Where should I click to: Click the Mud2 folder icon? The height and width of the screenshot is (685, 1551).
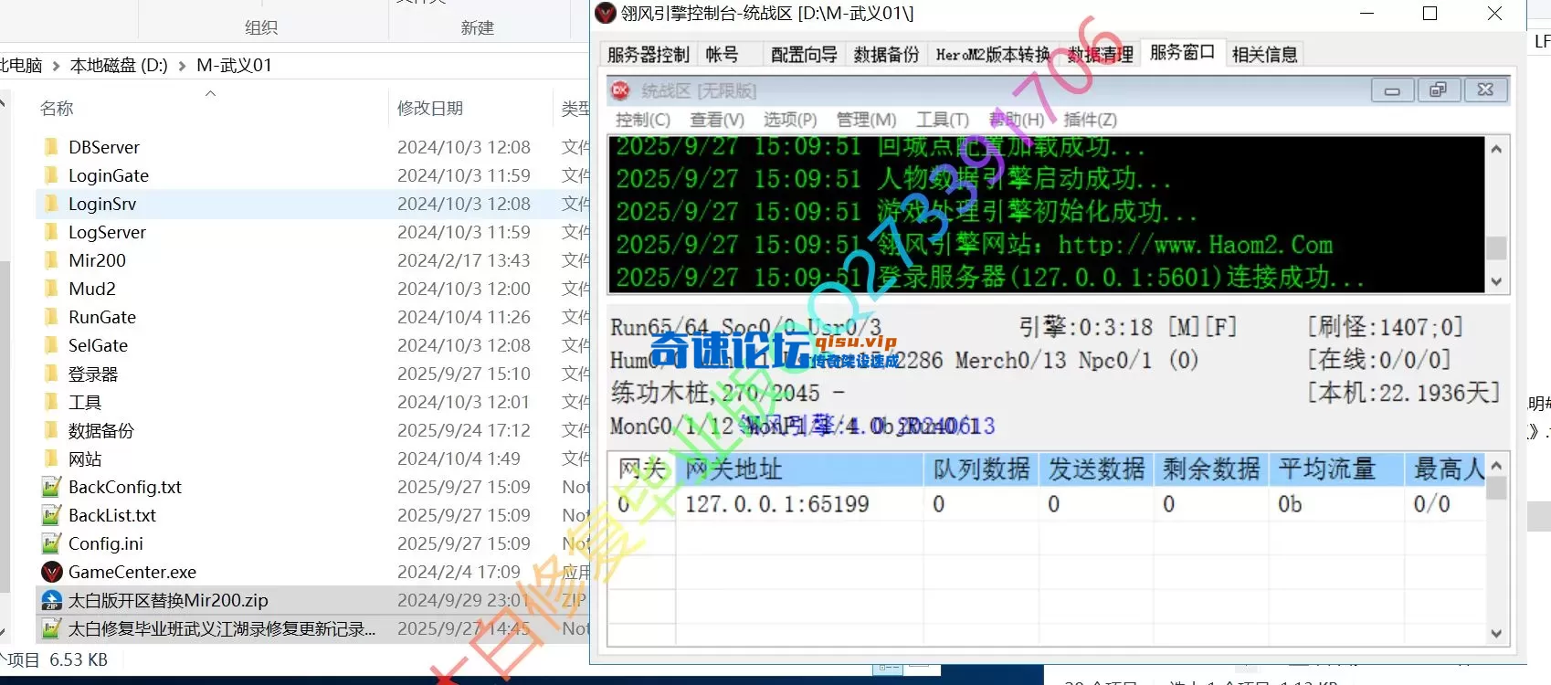pos(51,289)
